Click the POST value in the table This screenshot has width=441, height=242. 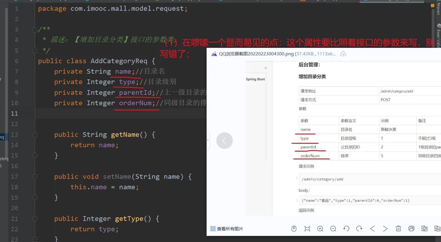[x=385, y=100]
